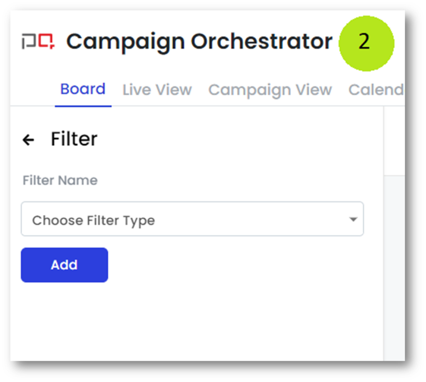The height and width of the screenshot is (382, 426).
Task: Click the dropdown caret in filter type box
Action: coord(353,219)
